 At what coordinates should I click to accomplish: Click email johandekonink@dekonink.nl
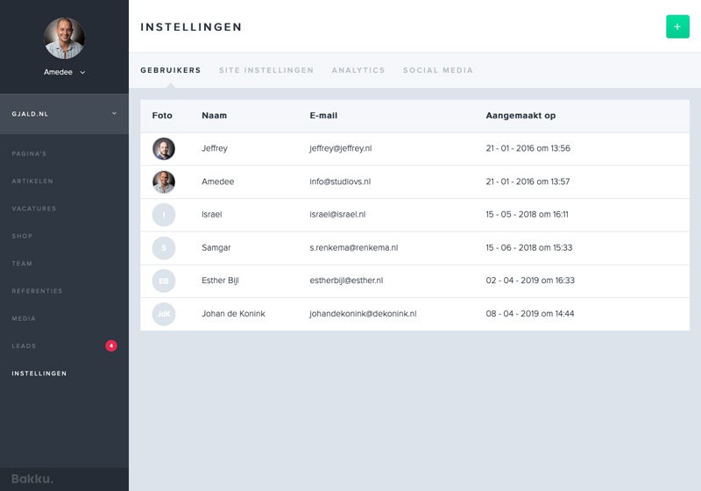point(363,314)
